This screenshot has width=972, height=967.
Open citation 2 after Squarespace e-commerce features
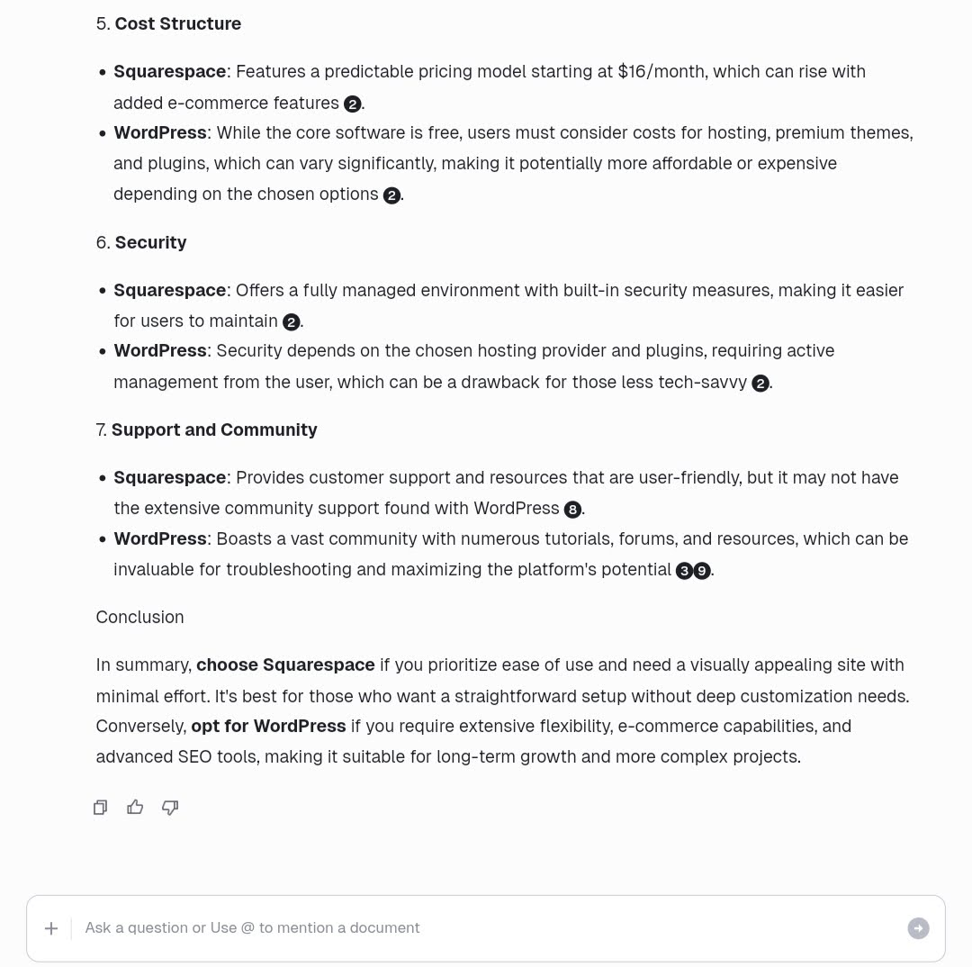tap(352, 104)
